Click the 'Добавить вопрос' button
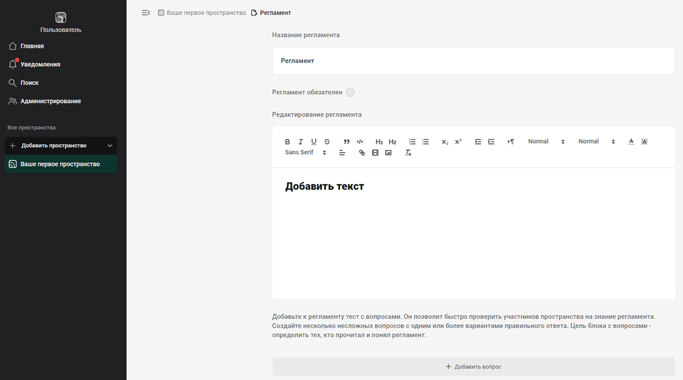 [x=473, y=366]
